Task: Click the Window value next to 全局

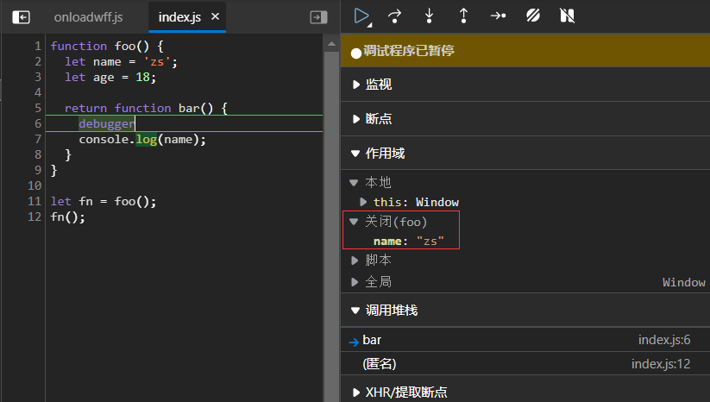Action: tap(684, 282)
